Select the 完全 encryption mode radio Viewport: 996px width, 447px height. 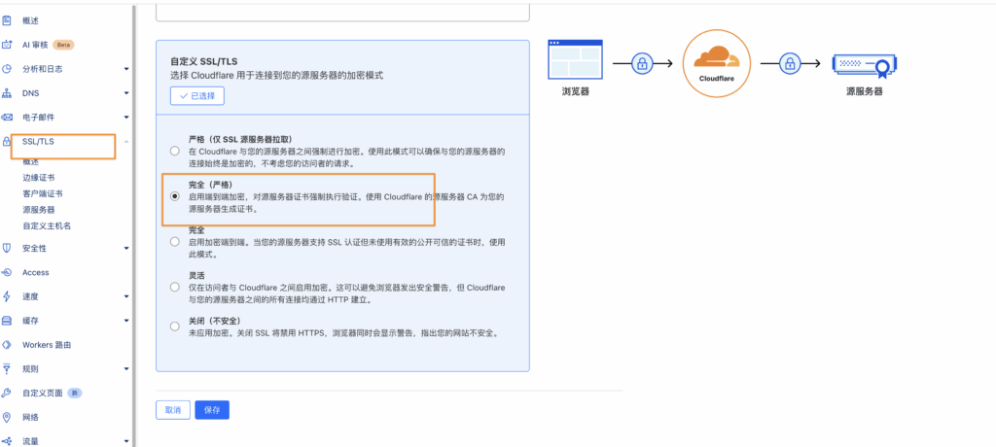tap(175, 241)
